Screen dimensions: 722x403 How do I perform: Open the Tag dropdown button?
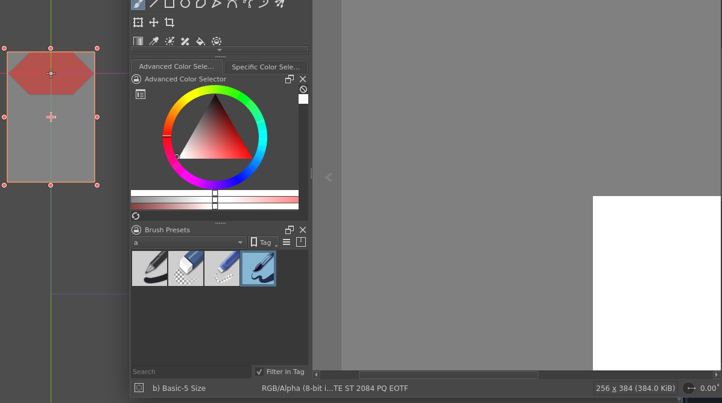pos(263,243)
